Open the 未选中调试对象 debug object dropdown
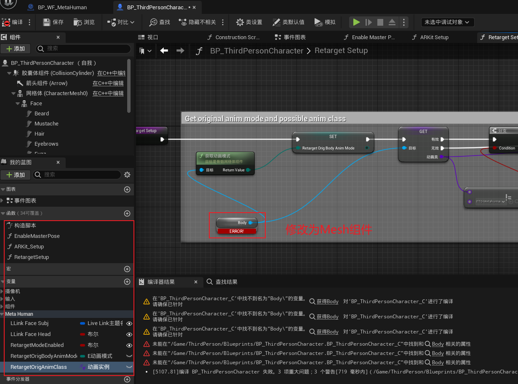 448,22
